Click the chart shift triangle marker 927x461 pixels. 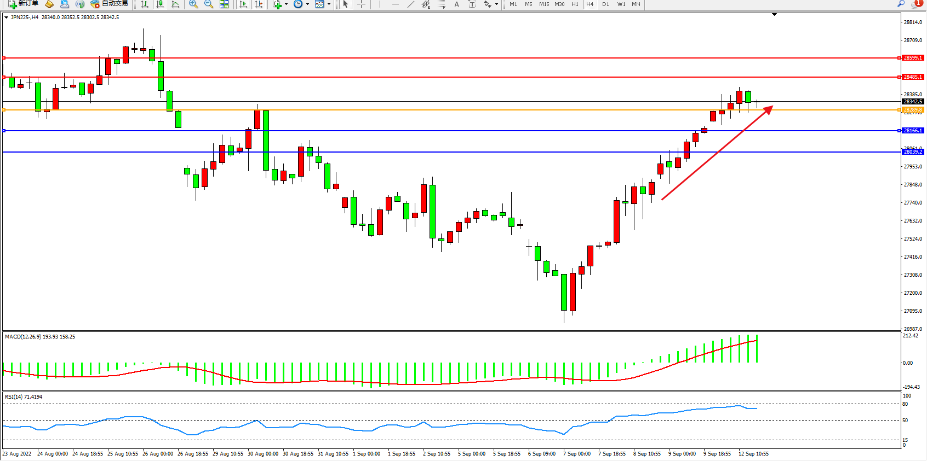click(774, 14)
